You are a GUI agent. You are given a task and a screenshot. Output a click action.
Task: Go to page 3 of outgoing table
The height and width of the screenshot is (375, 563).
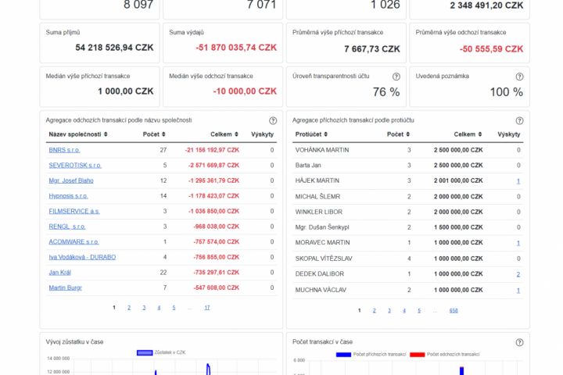(144, 308)
